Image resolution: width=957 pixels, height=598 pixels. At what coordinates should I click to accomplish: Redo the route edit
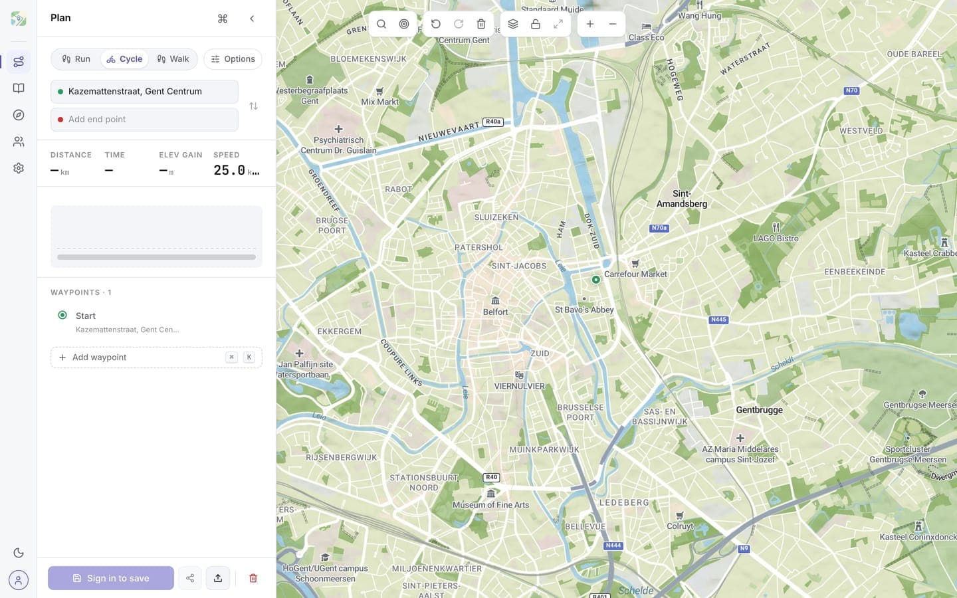click(x=459, y=24)
